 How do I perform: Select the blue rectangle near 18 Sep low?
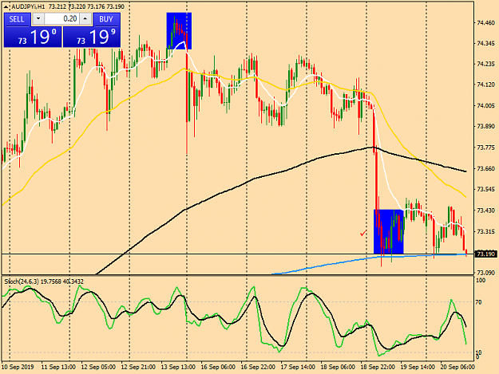tap(389, 231)
